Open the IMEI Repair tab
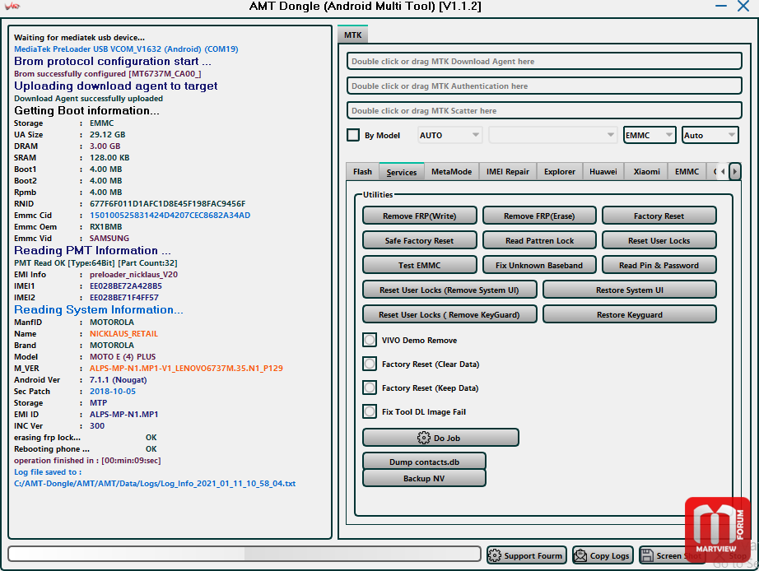Viewport: 759px width, 571px height. (508, 171)
